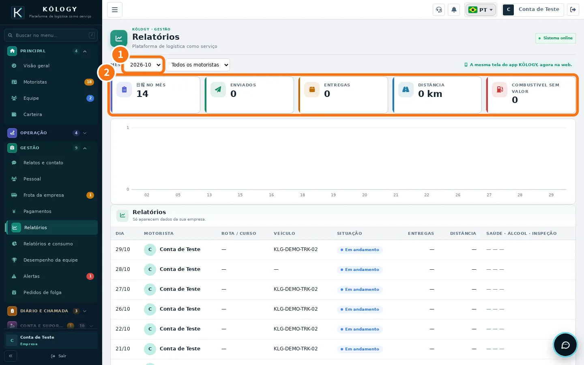
Task: Click the Operação section icon
Action: (x=12, y=133)
